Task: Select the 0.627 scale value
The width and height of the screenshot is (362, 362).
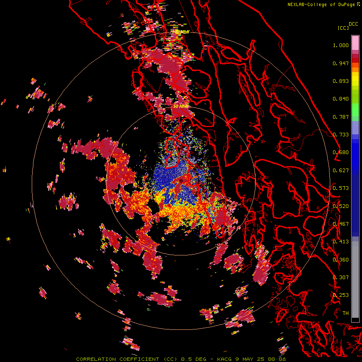Action: [341, 171]
